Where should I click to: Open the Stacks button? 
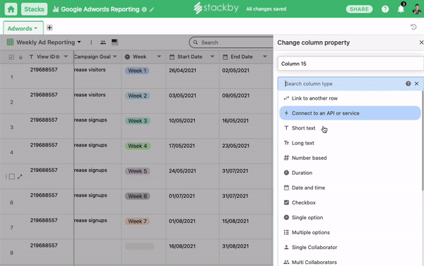[34, 9]
